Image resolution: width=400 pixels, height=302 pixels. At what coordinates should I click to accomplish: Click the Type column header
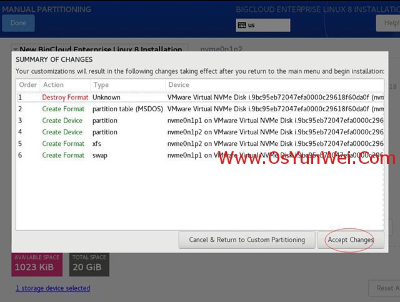[x=127, y=85]
